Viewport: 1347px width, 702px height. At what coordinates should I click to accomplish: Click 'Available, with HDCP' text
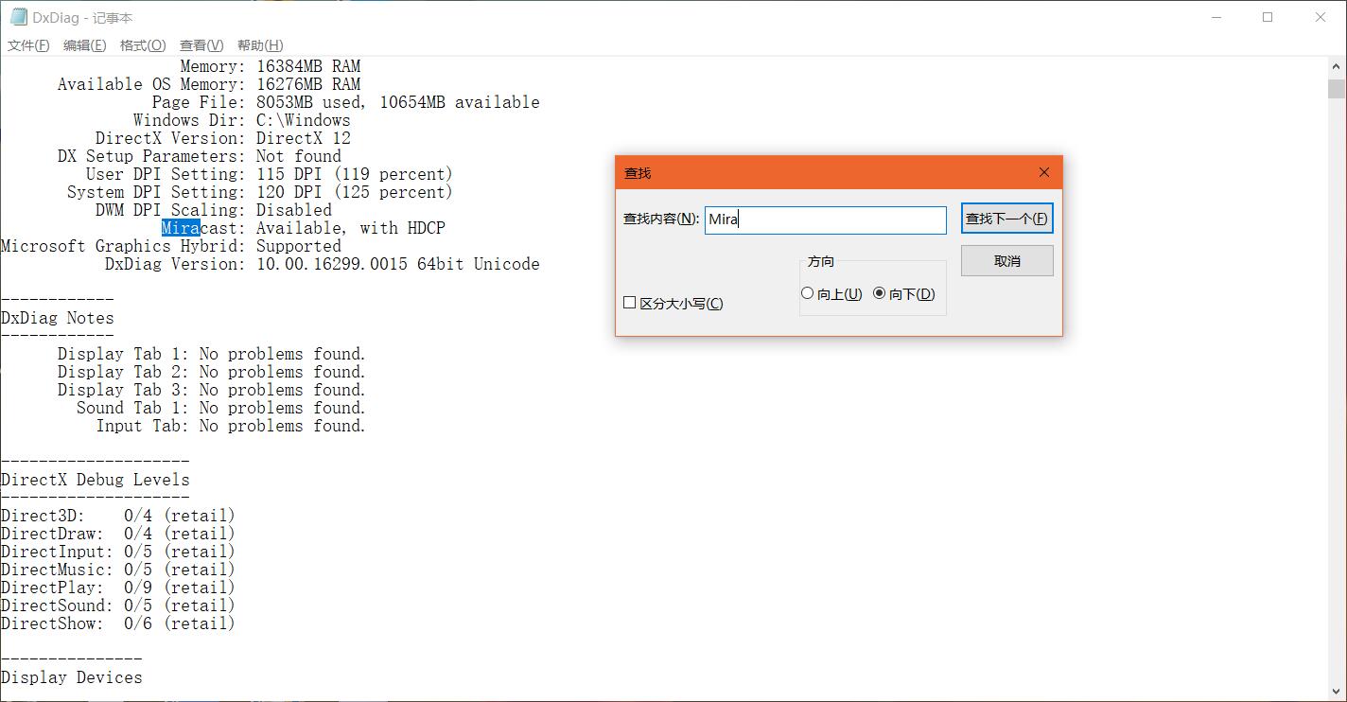click(x=351, y=228)
